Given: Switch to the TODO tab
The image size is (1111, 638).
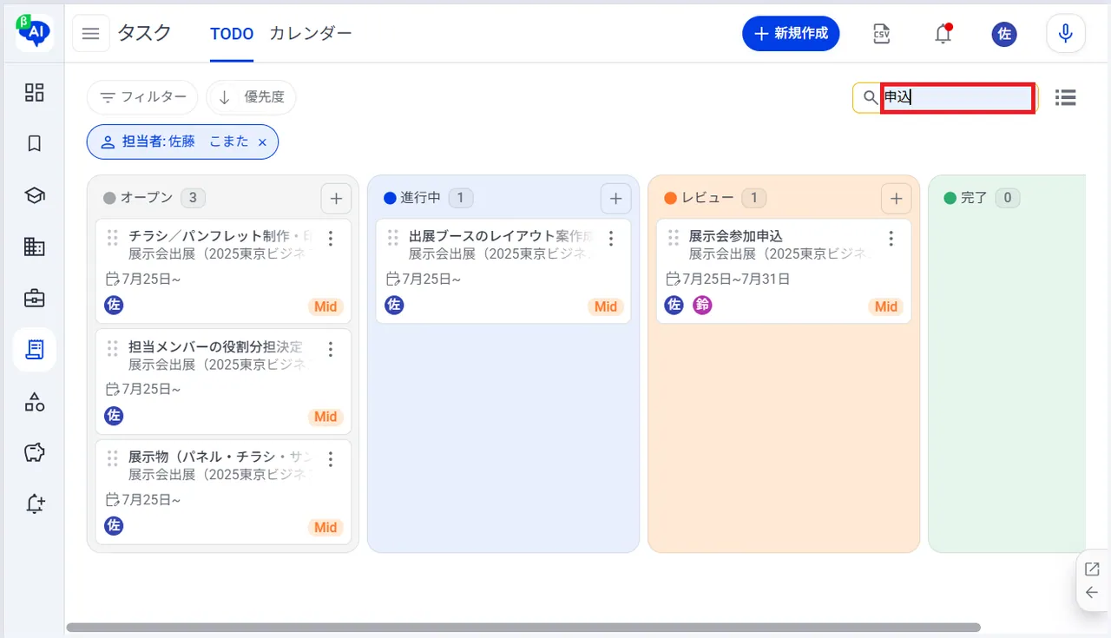Looking at the screenshot, I should (232, 34).
